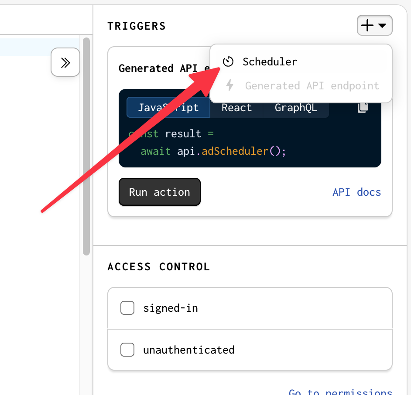Click the Generated API trigger card title
The height and width of the screenshot is (395, 411).
[161, 68]
